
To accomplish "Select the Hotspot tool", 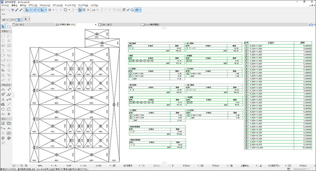I will (9, 114).
